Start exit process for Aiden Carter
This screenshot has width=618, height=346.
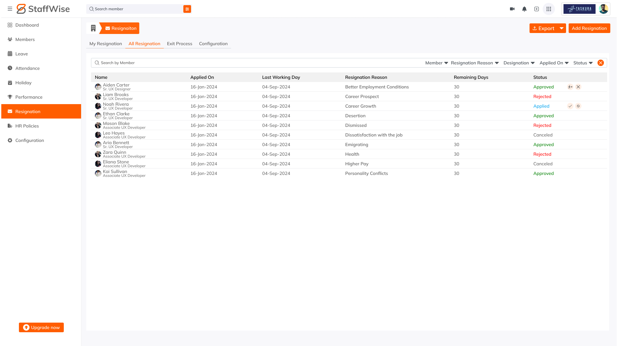coord(570,87)
